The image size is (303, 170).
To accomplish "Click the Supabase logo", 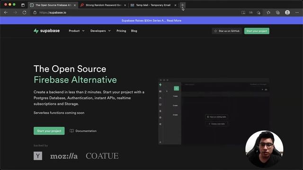I will click(x=46, y=31).
